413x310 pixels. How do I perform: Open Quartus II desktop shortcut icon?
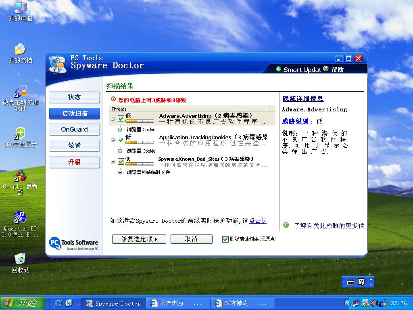(x=20, y=217)
